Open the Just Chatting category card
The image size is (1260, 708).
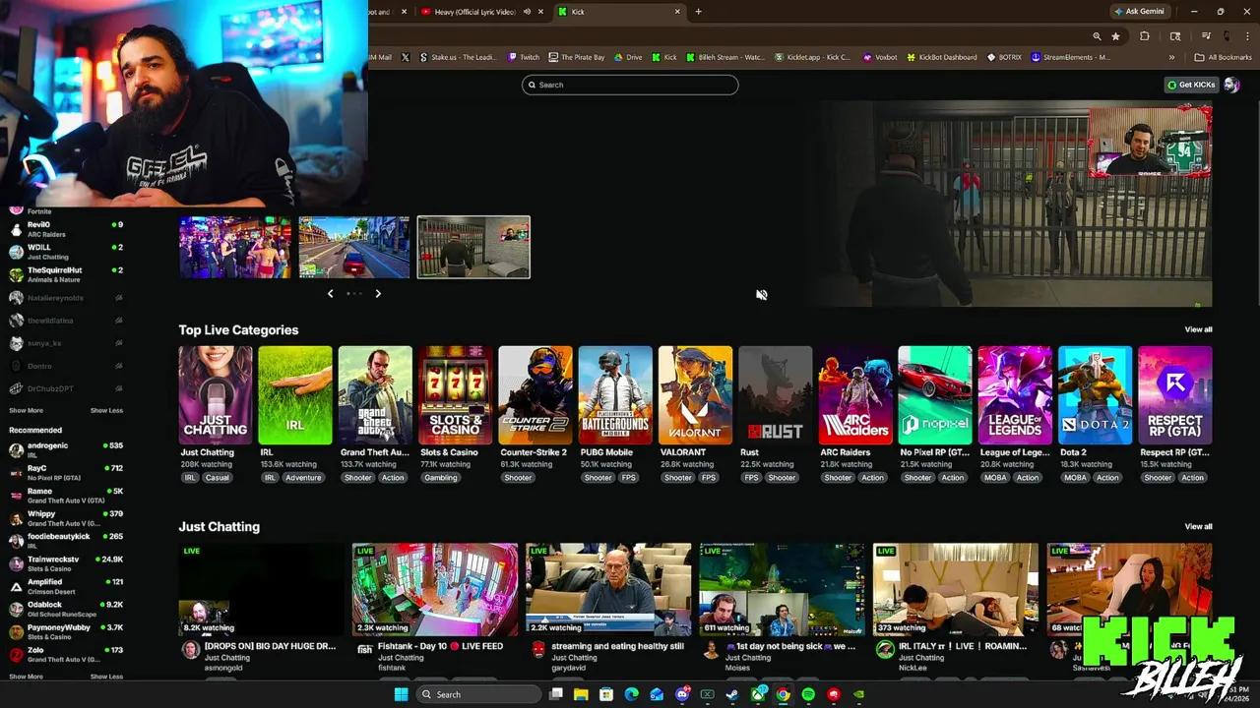point(215,395)
